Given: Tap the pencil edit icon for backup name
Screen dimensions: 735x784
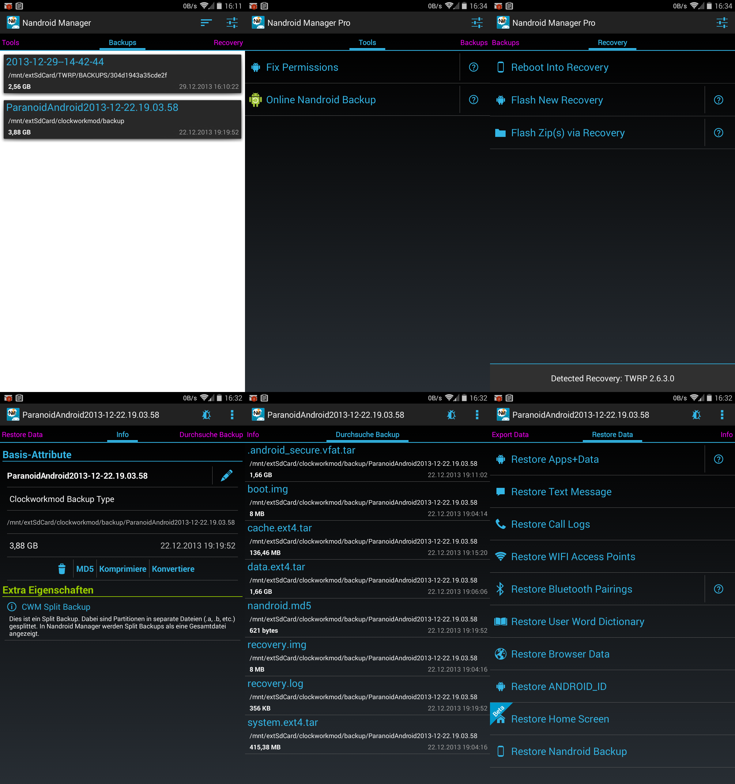Looking at the screenshot, I should tap(226, 476).
